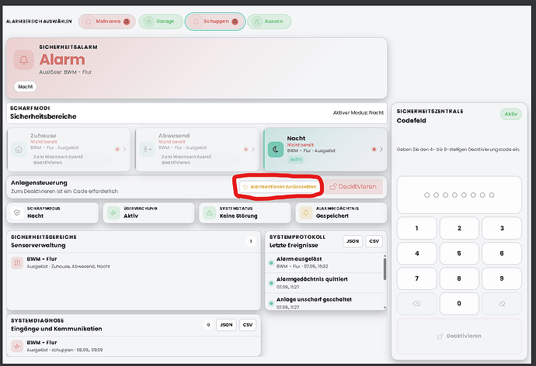Click the house icon of Zuhause mode

(x=19, y=150)
